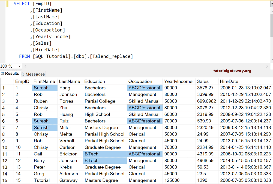This screenshot has height=184, width=273.
Task: Select row header number 1
Action: 7,88
